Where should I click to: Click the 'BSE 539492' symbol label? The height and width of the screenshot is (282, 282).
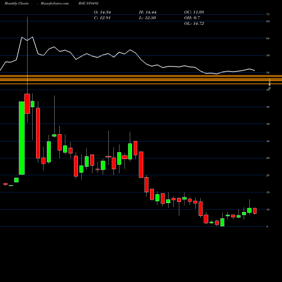89,3
